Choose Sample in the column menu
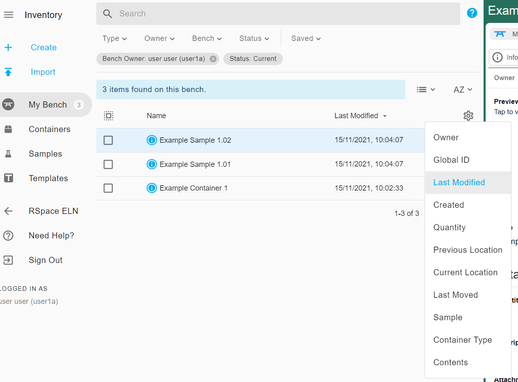This screenshot has height=382, width=518. click(x=468, y=317)
